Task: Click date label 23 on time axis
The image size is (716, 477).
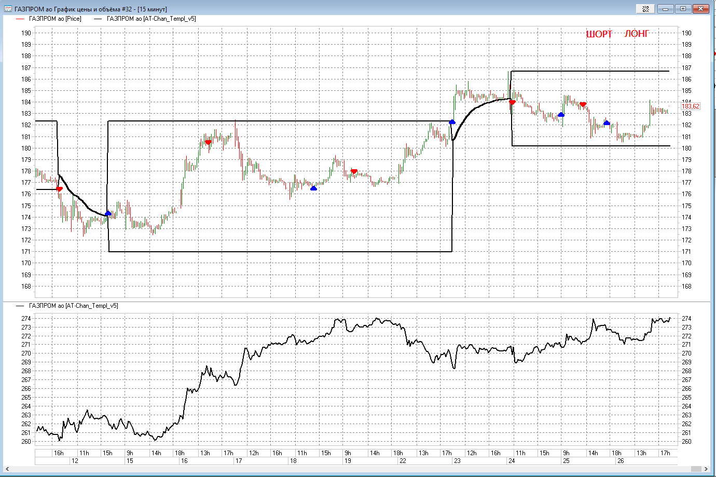Action: pos(457,461)
